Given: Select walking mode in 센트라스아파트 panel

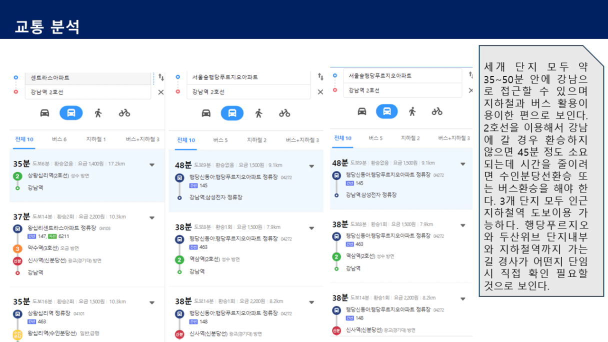Looking at the screenshot, I should pyautogui.click(x=98, y=113).
